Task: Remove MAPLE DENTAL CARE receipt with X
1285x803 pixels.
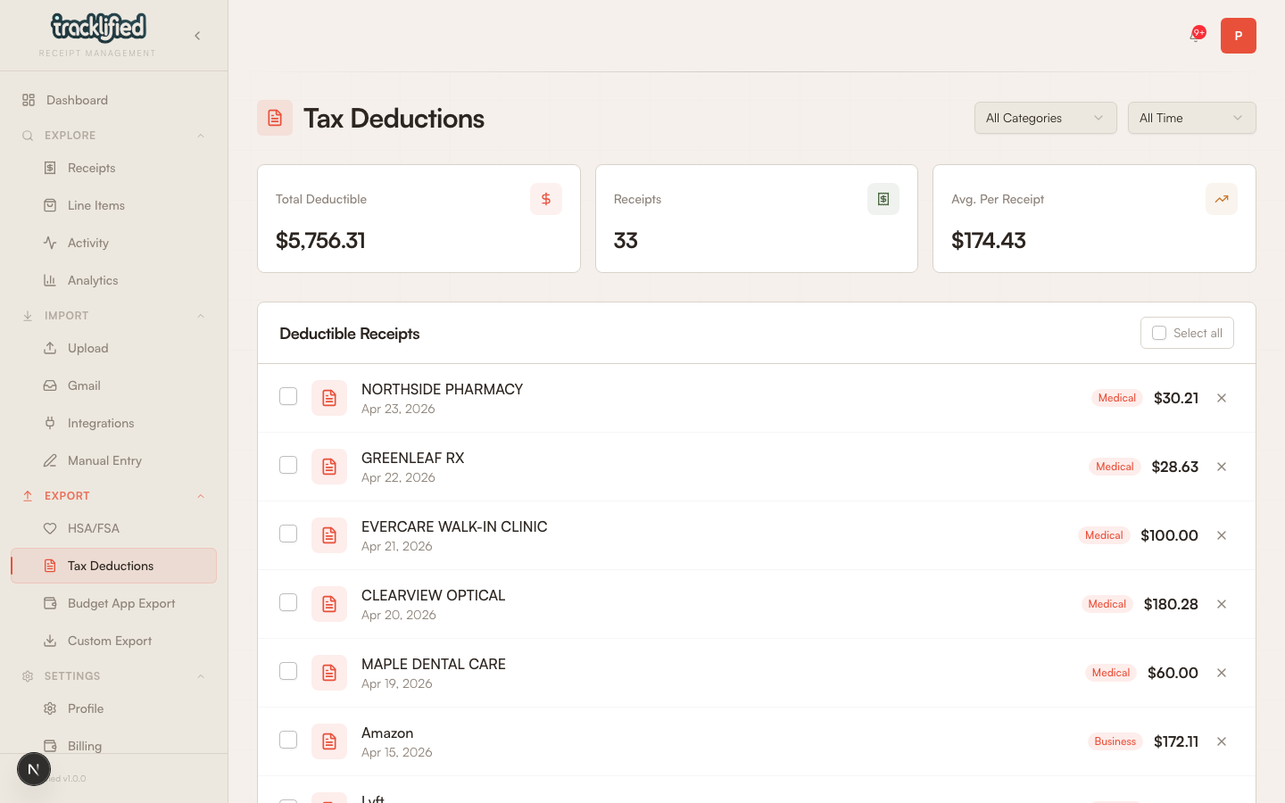Action: coord(1222,673)
